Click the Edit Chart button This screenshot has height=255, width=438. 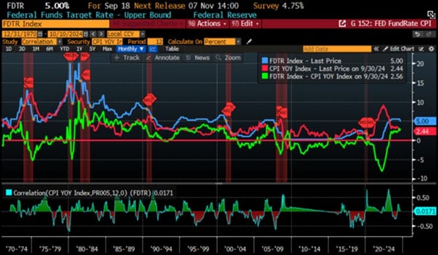click(x=399, y=49)
